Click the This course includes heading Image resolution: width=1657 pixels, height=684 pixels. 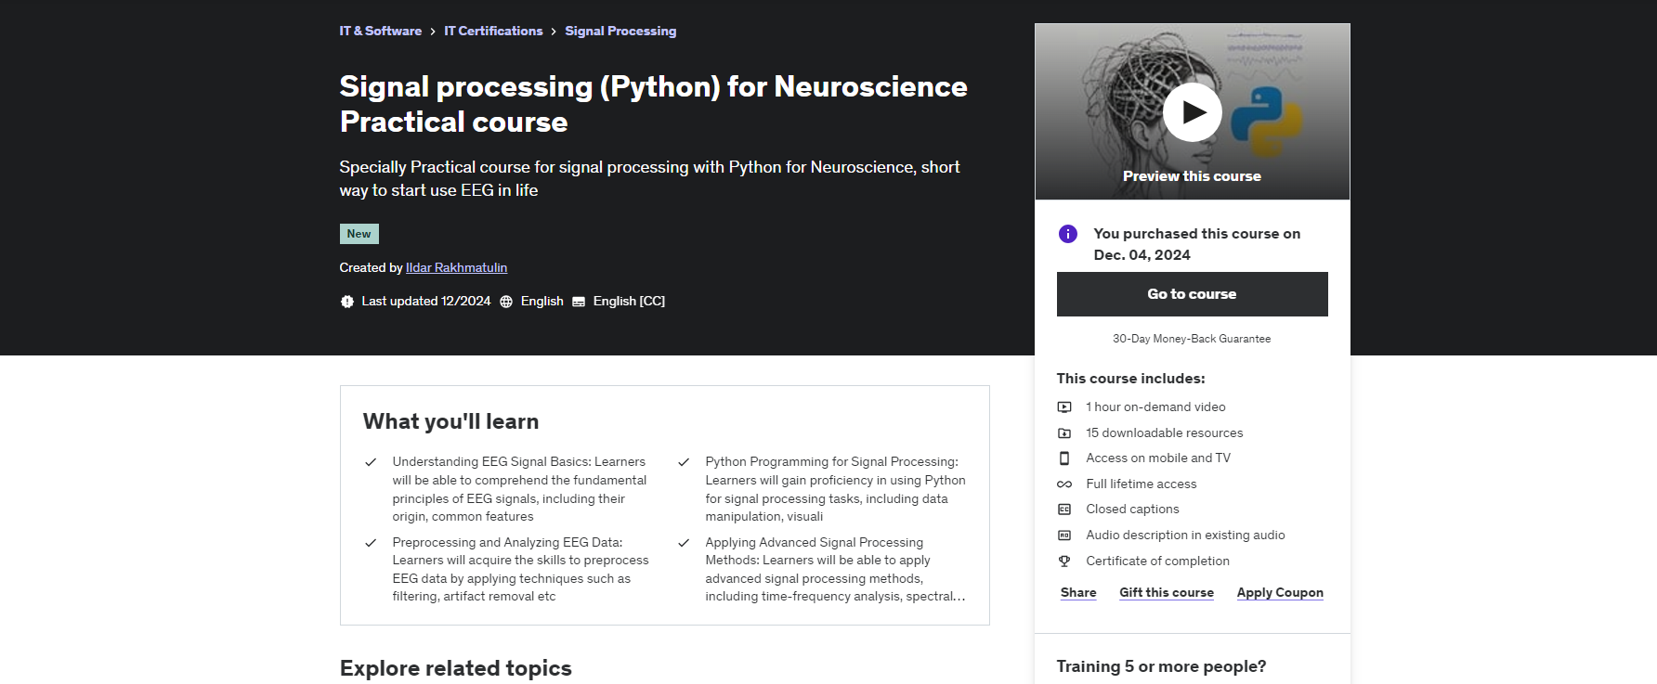pos(1130,379)
